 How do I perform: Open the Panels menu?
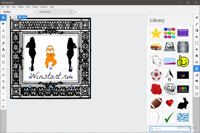coord(35,7)
